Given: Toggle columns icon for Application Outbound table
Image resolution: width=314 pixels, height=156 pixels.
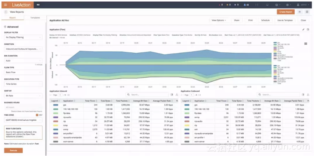Looking at the screenshot, I should click(x=303, y=95).
